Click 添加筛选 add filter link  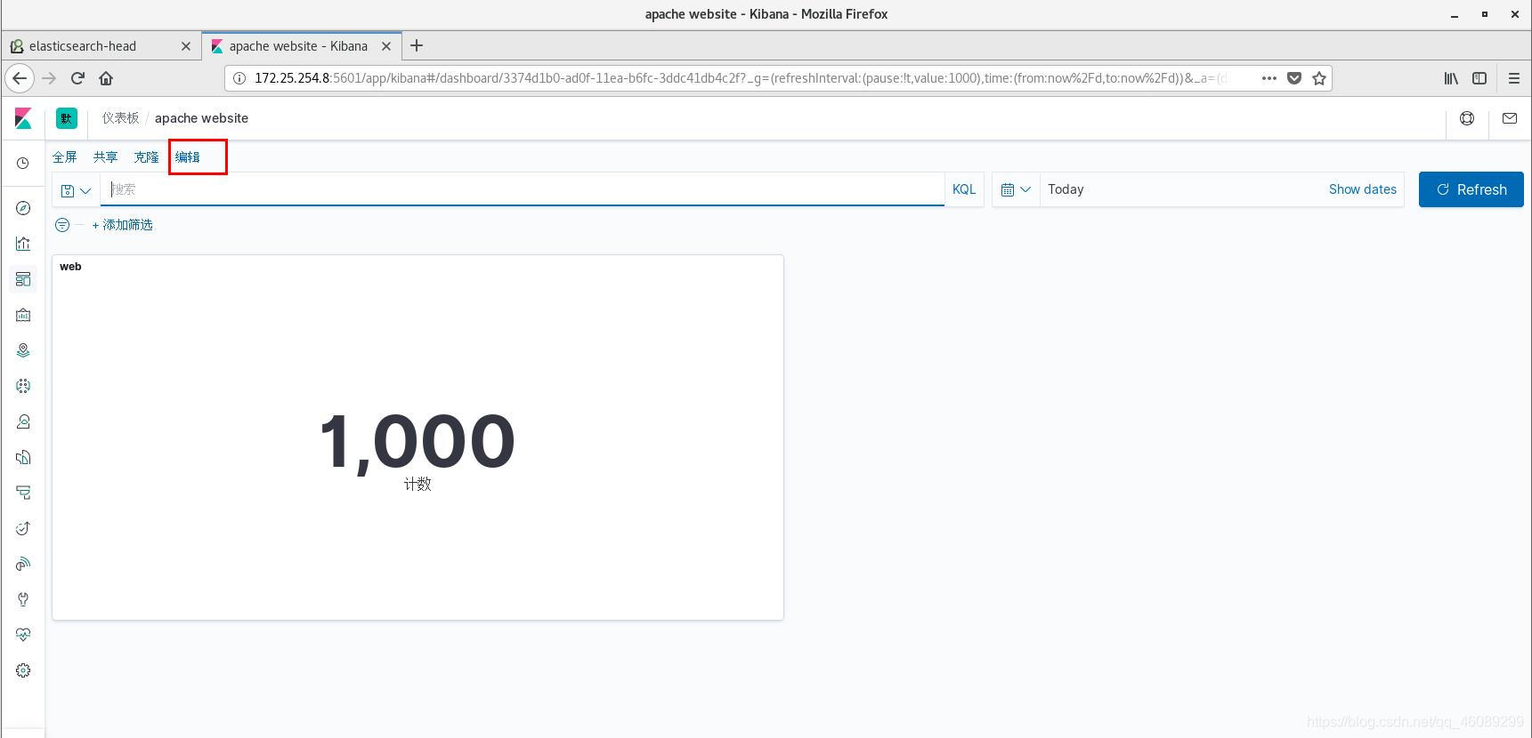pyautogui.click(x=123, y=225)
